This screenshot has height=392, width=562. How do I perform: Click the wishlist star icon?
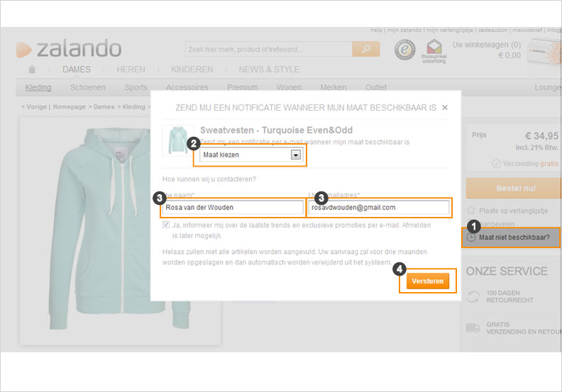[471, 210]
